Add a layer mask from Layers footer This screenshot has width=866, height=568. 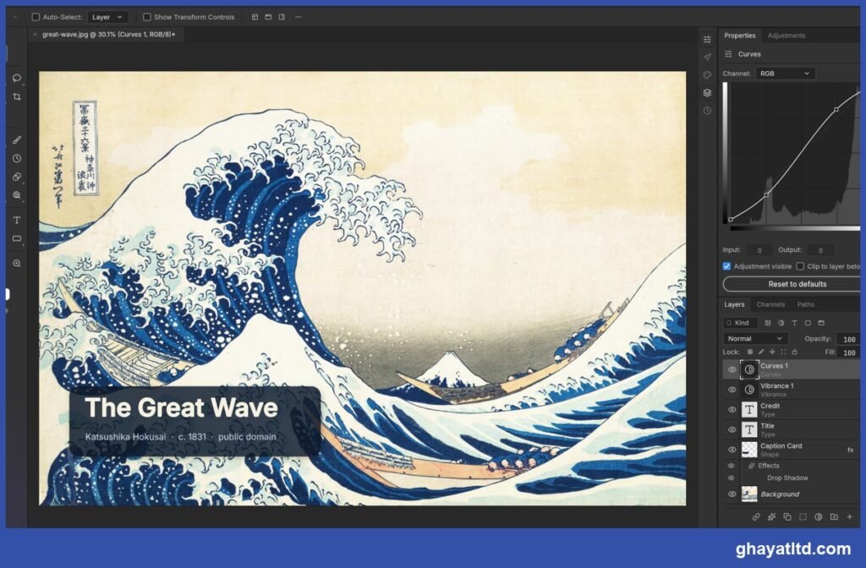point(803,516)
